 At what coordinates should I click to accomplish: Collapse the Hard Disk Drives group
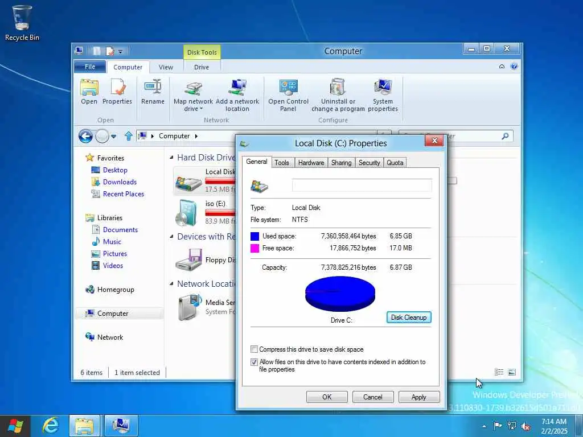tap(171, 158)
